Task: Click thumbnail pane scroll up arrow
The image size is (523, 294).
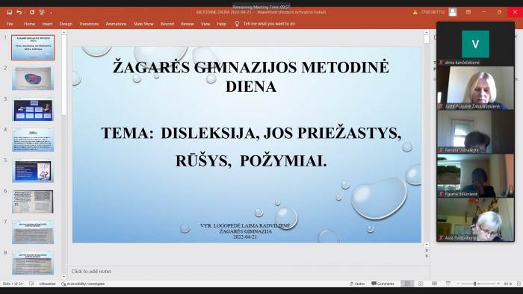Action: 64,33
